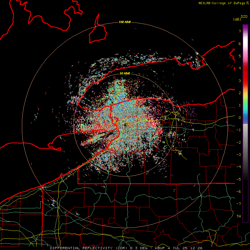
Task: Click the -4 tick label on color scale
Action: tap(239, 167)
